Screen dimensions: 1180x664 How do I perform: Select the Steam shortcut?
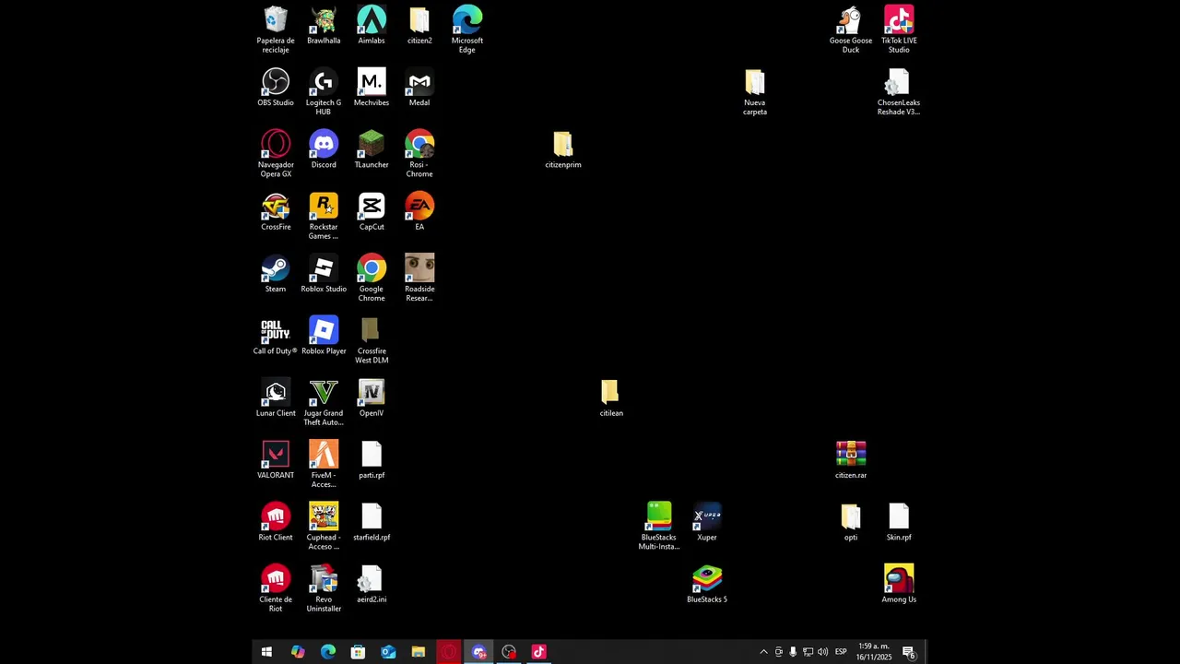tap(276, 273)
